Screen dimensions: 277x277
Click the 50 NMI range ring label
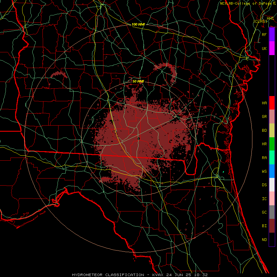[x=138, y=81]
